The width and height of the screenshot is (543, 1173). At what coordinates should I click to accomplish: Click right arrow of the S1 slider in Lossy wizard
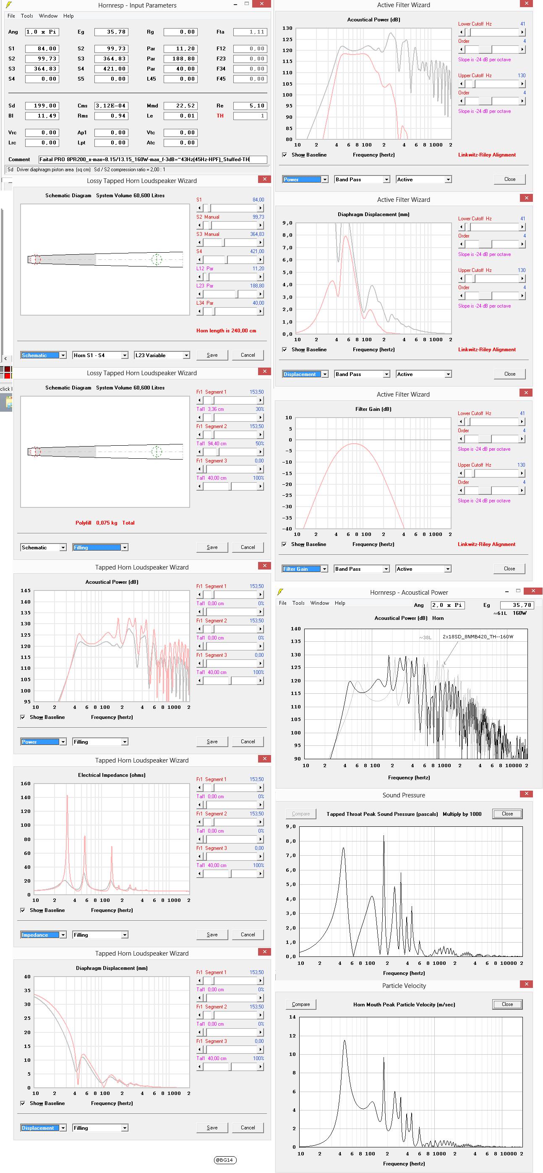(x=261, y=208)
